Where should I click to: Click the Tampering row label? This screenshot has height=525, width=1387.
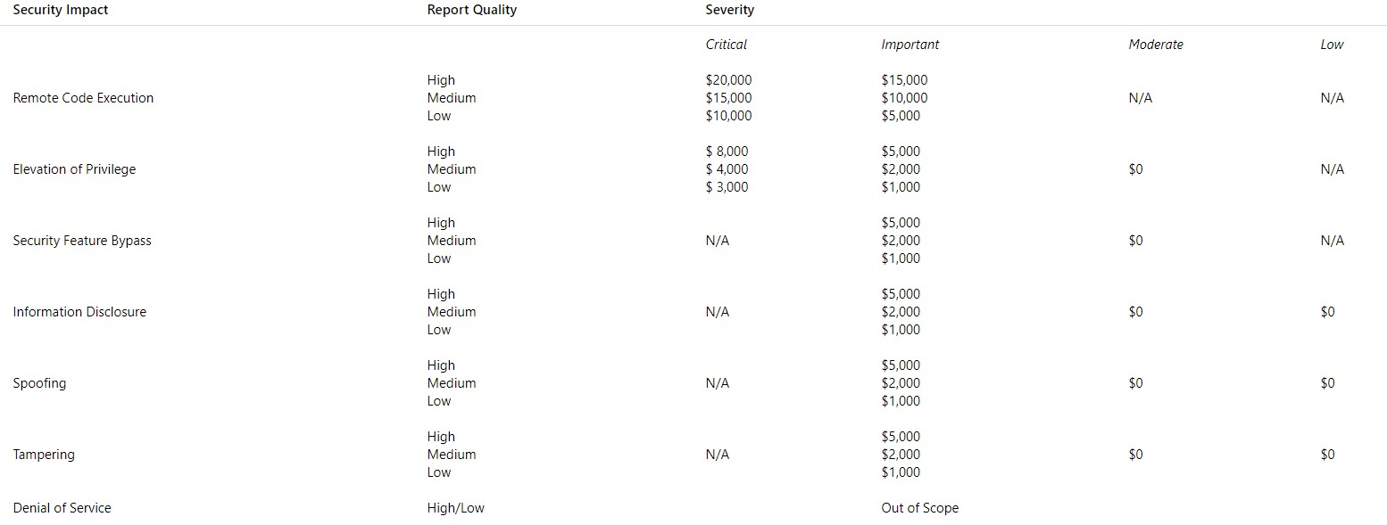[x=44, y=455]
